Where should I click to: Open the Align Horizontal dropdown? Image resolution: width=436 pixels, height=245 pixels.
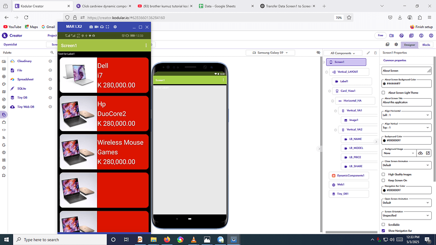(x=406, y=115)
